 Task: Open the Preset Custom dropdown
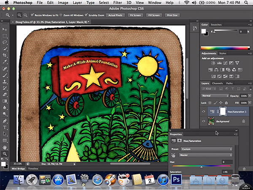[206, 149]
